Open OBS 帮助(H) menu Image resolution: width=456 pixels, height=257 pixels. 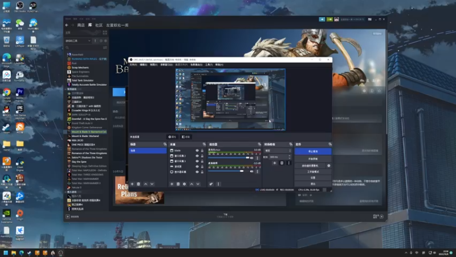(219, 65)
